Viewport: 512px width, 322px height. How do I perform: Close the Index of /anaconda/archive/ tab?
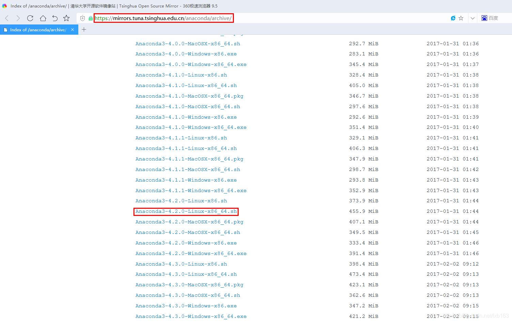[73, 30]
